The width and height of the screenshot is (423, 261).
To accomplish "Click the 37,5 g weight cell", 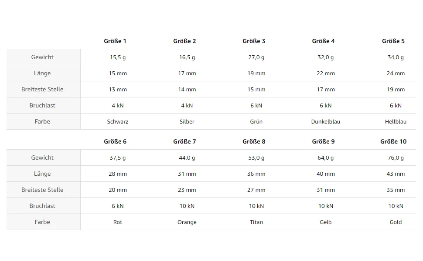I will coord(118,157).
